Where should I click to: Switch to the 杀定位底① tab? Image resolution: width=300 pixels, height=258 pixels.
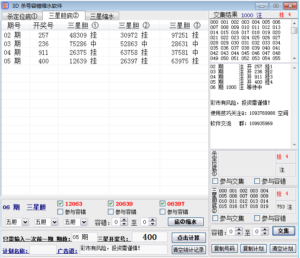(22, 16)
